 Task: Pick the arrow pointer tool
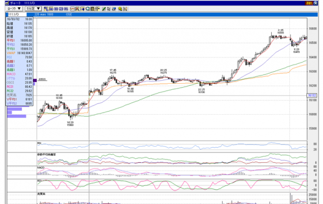pos(109,9)
